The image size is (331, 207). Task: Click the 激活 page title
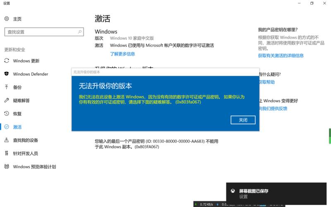102,19
